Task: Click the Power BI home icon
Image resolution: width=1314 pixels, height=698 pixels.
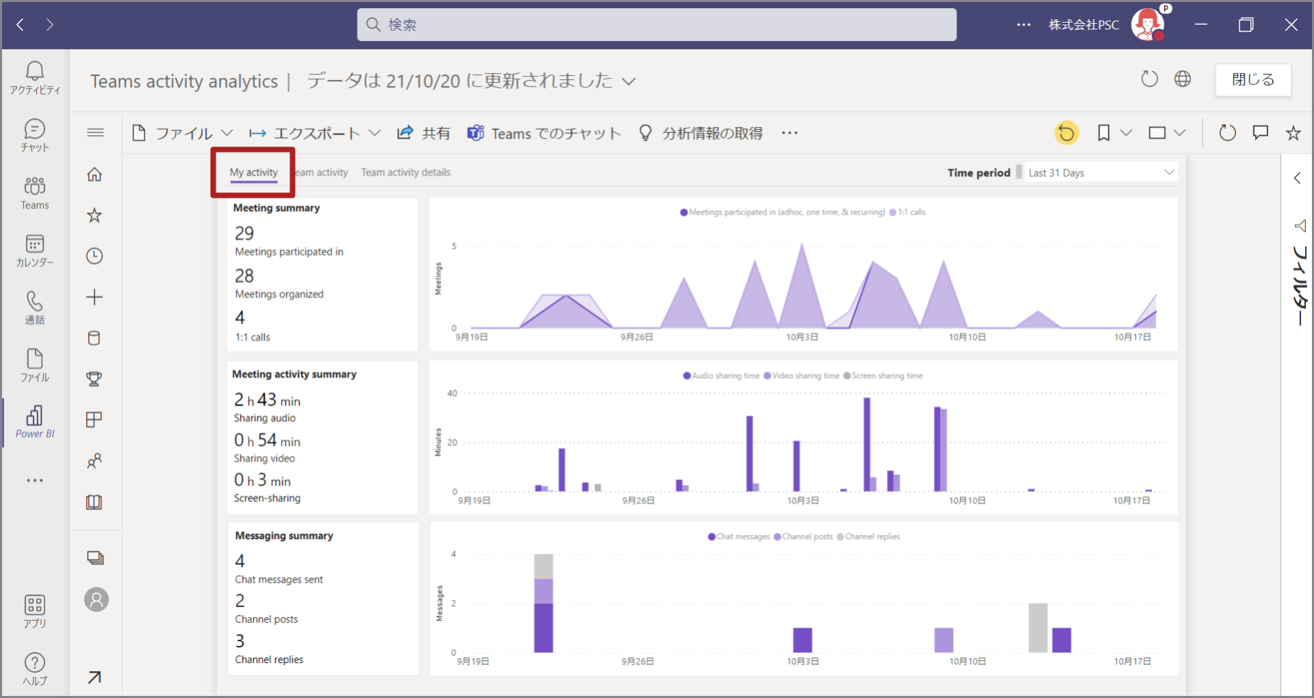Action: (94, 174)
